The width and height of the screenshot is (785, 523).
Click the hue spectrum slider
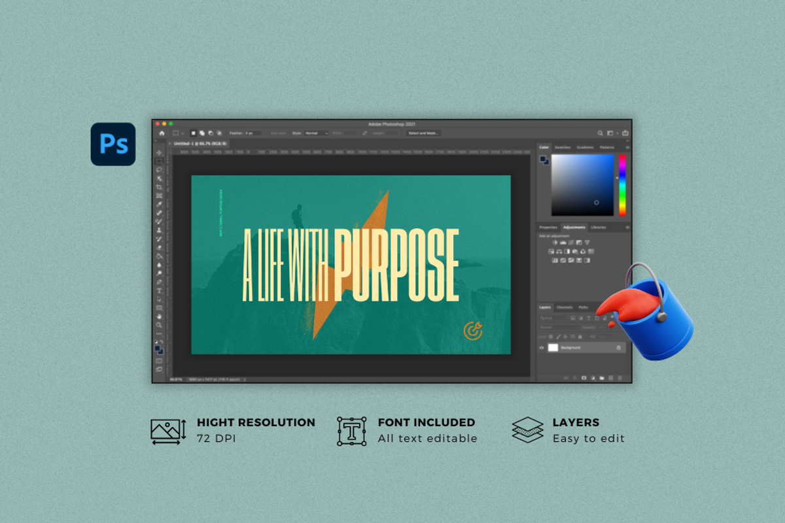pos(622,185)
